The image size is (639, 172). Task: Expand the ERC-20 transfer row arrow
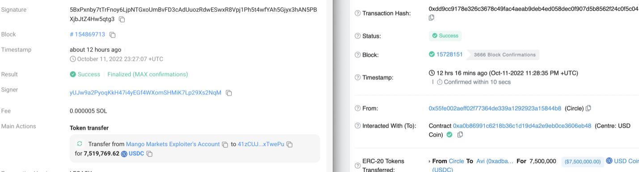click(x=430, y=161)
